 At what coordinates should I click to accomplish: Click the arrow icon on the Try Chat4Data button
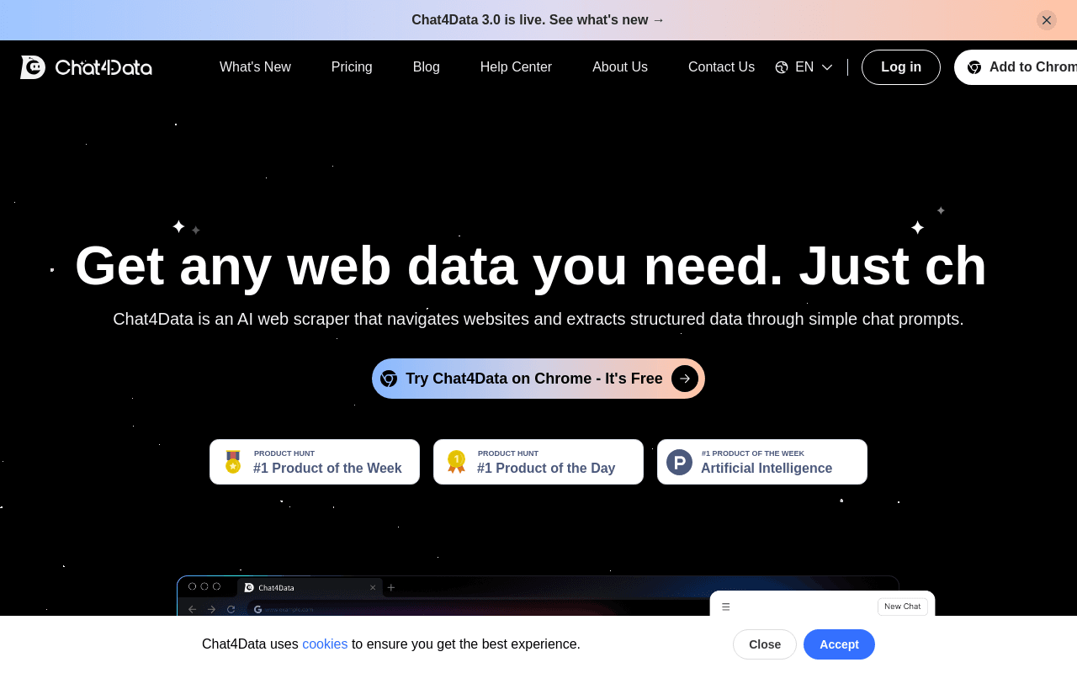(685, 379)
